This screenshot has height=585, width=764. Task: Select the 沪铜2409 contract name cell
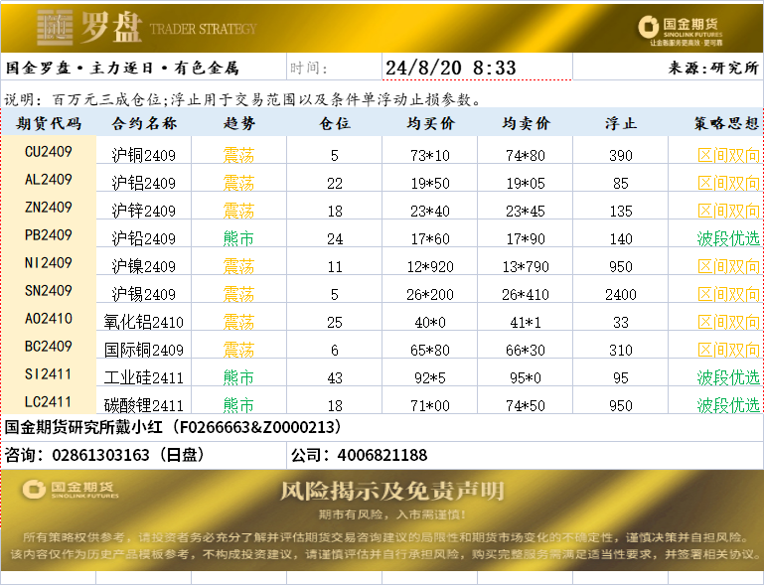tap(144, 150)
